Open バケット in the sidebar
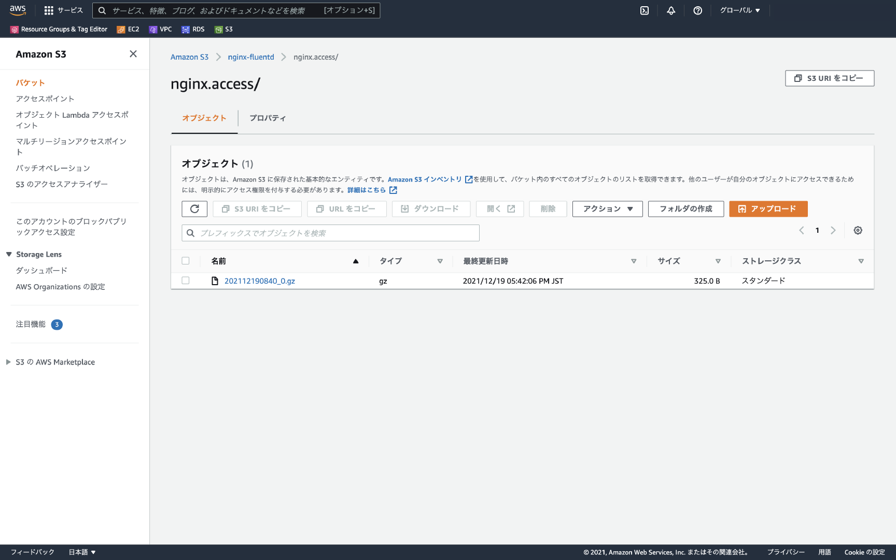The height and width of the screenshot is (560, 896). click(30, 83)
